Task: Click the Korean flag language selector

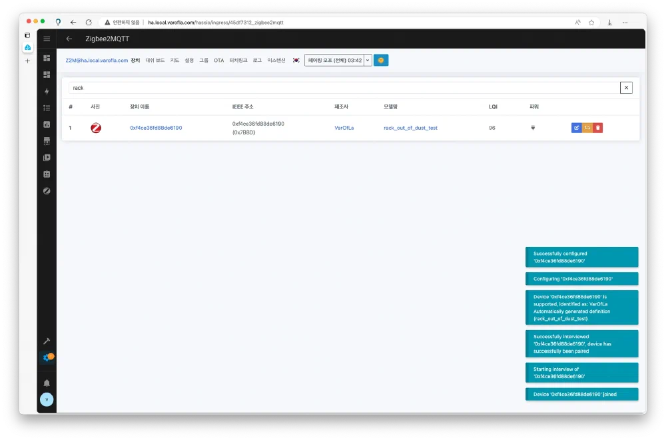Action: coord(296,60)
